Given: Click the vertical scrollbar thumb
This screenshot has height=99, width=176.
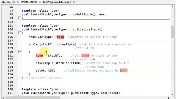Looking at the screenshot, I should 172,32.
